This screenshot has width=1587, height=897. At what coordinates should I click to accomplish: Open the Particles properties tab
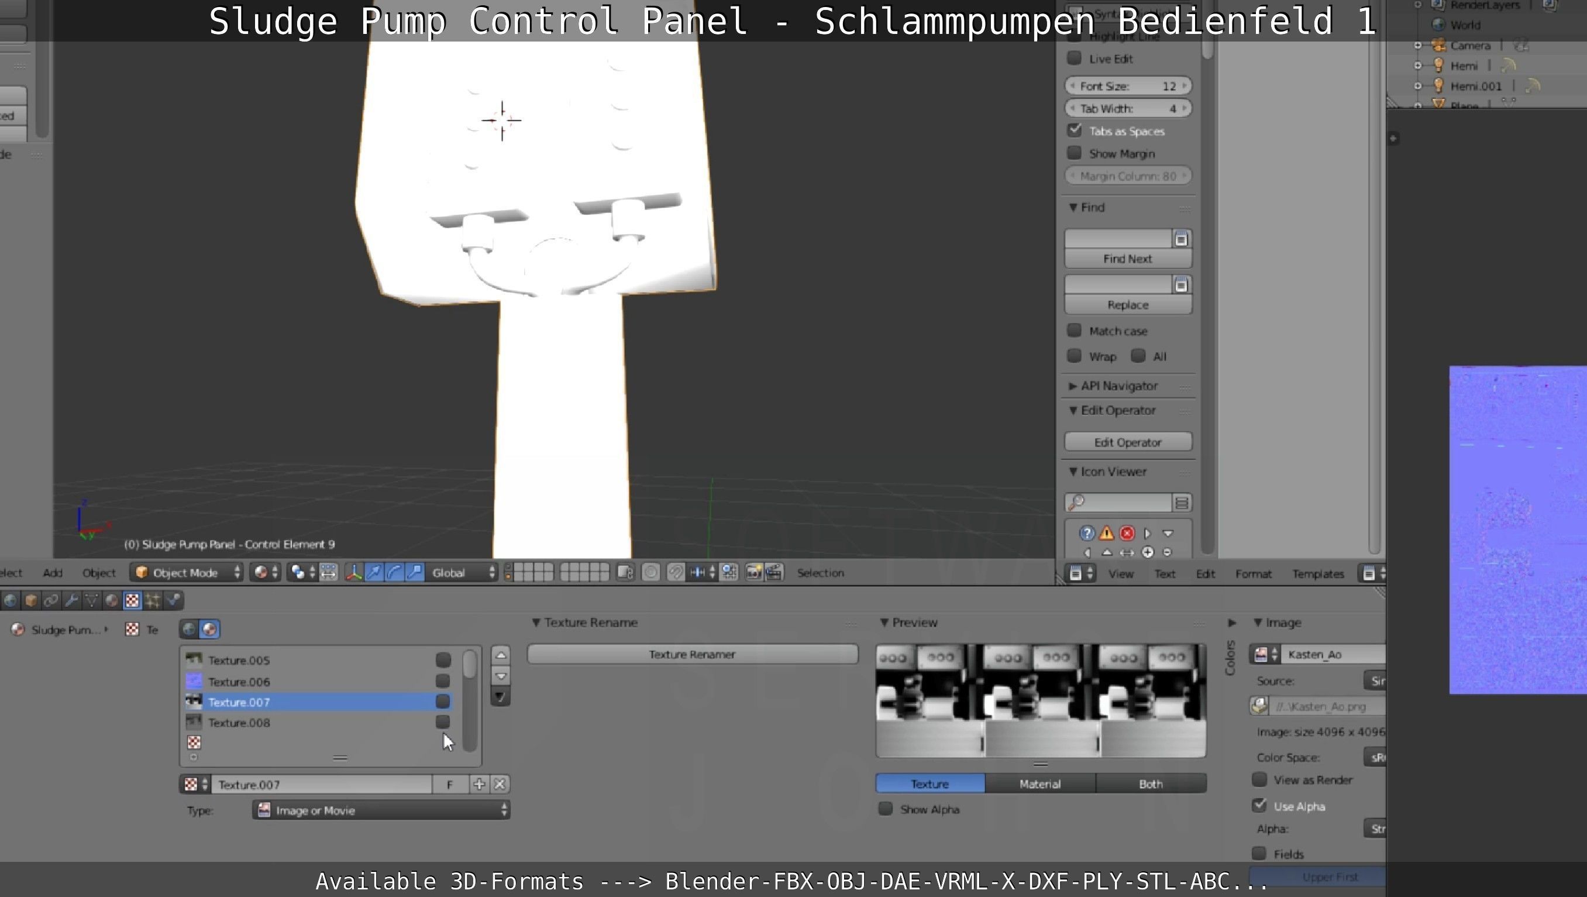(x=153, y=600)
